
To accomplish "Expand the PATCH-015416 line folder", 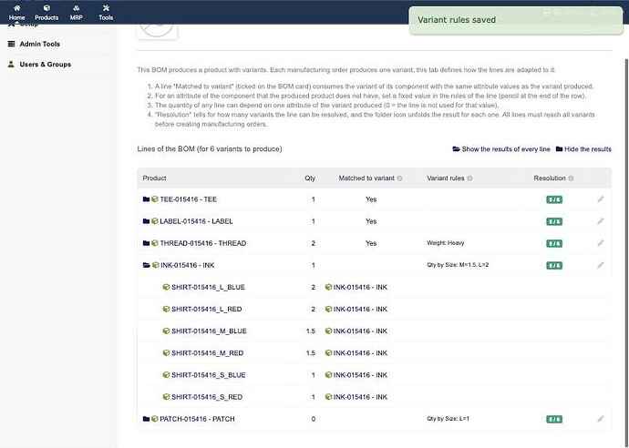I will point(147,419).
